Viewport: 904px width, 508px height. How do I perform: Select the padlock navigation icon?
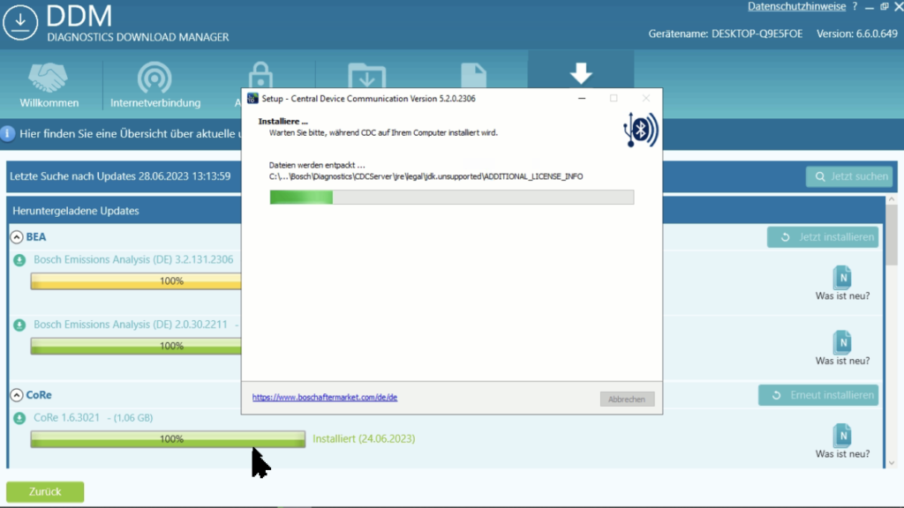[260, 75]
